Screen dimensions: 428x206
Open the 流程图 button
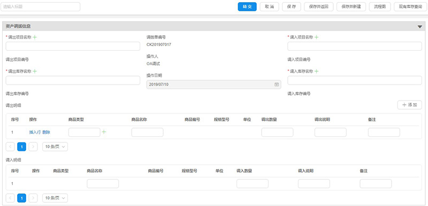point(380,7)
